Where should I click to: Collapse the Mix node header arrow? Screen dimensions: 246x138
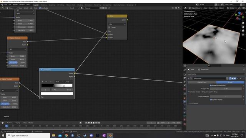pos(108,16)
